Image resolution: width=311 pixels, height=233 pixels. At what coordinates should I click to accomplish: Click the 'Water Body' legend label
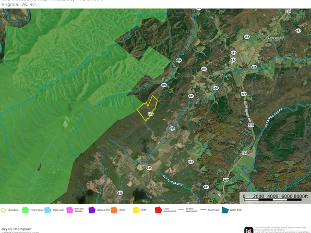pos(236,210)
